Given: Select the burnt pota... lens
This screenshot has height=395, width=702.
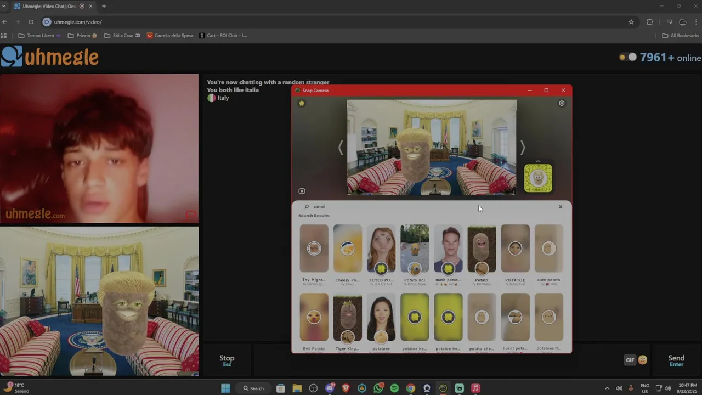Looking at the screenshot, I should (515, 317).
